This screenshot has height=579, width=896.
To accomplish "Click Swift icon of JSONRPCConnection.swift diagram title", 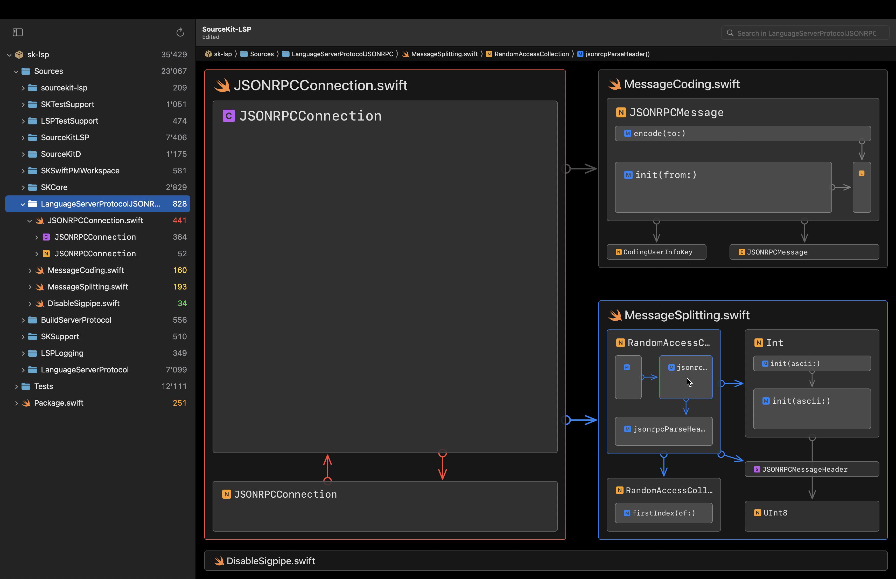I will [222, 85].
